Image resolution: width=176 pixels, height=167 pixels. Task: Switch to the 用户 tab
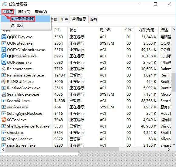(64, 20)
